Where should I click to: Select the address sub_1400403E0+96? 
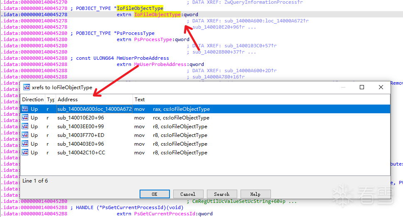click(81, 144)
